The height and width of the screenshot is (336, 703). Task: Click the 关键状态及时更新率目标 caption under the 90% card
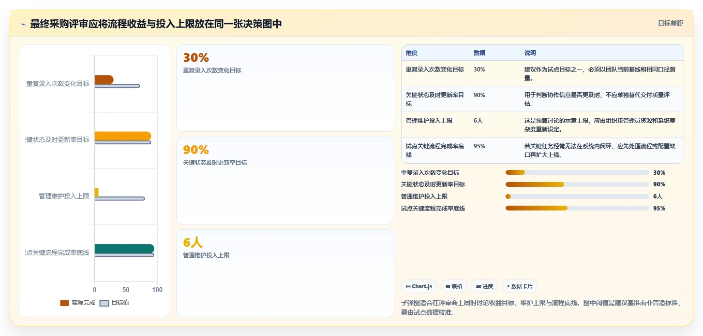215,163
